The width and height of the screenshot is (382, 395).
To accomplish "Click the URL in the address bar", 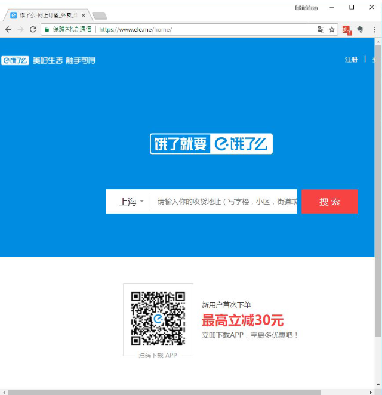I will pos(135,29).
